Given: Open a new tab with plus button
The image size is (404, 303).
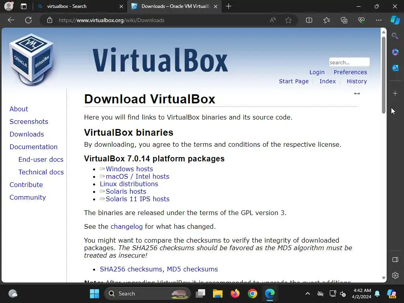Looking at the screenshot, I should [x=228, y=6].
